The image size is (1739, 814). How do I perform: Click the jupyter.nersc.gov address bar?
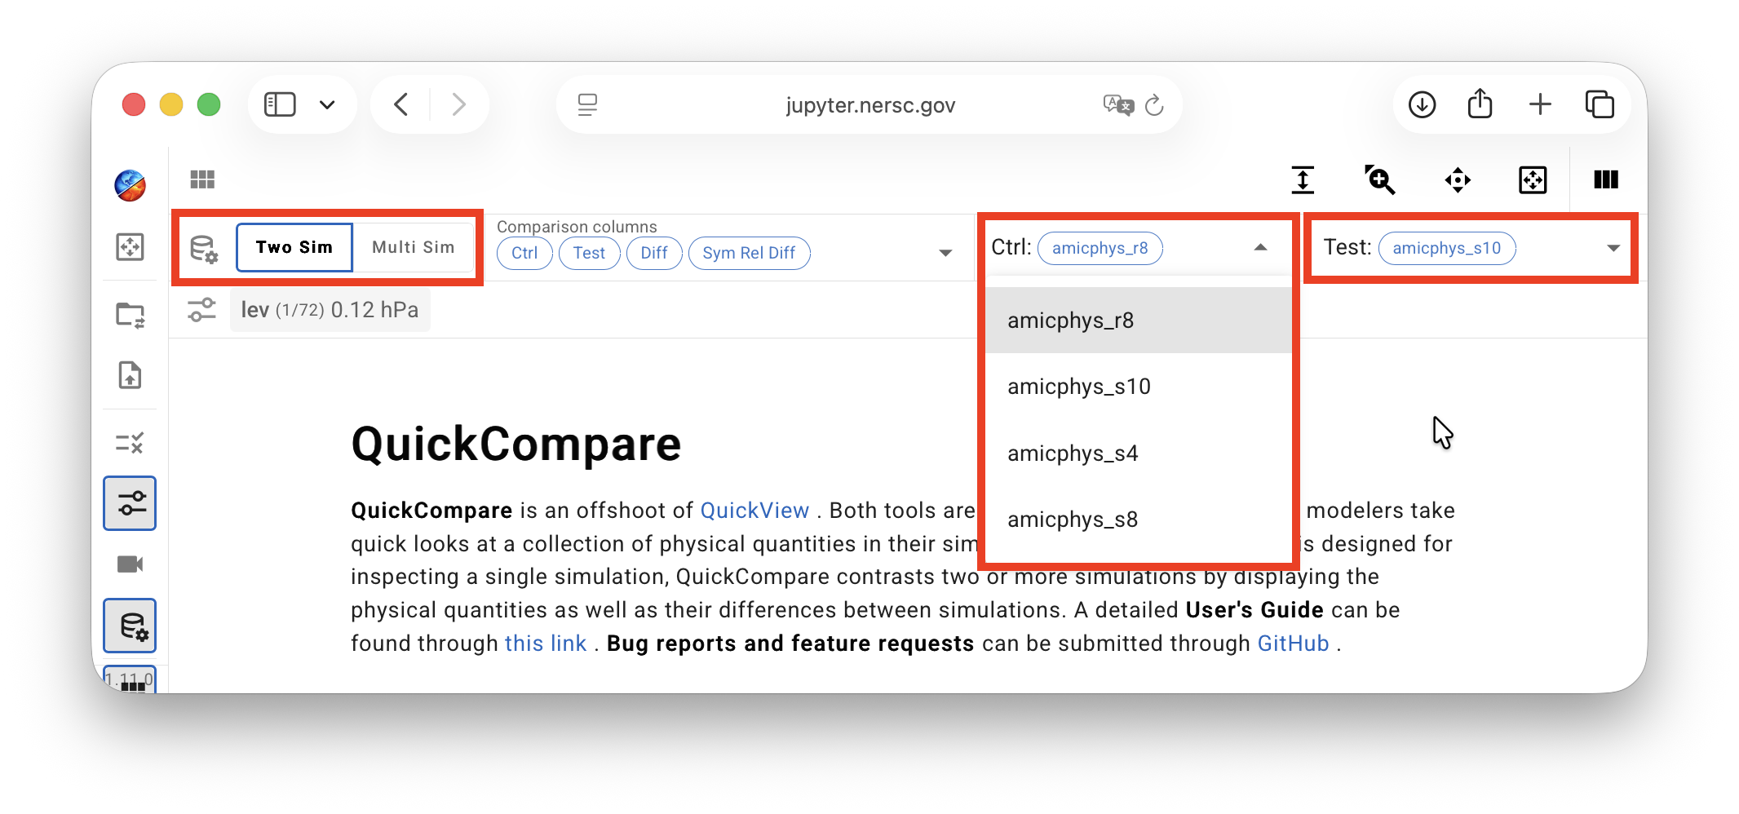click(869, 105)
